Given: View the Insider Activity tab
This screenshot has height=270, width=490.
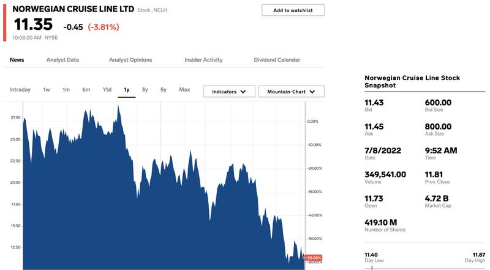Looking at the screenshot, I should (203, 60).
